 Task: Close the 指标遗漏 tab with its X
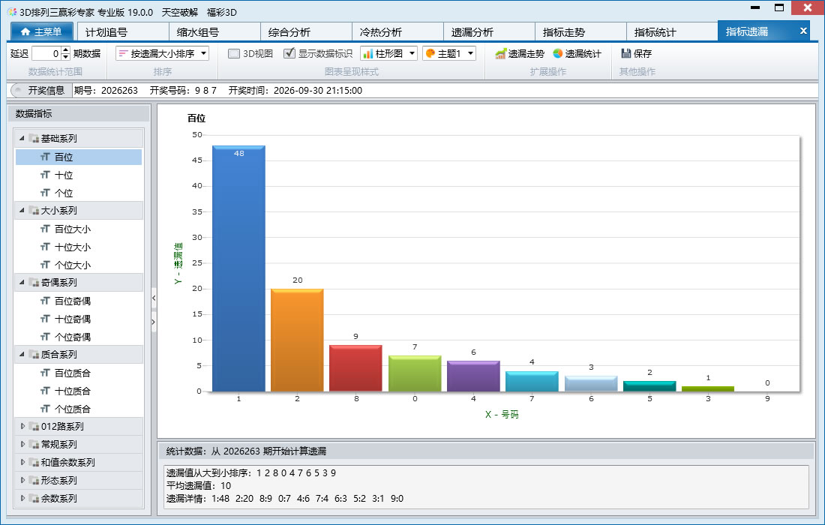coord(803,31)
